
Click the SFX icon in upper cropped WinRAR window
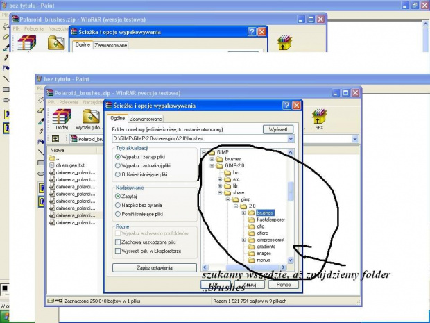pos(284,42)
